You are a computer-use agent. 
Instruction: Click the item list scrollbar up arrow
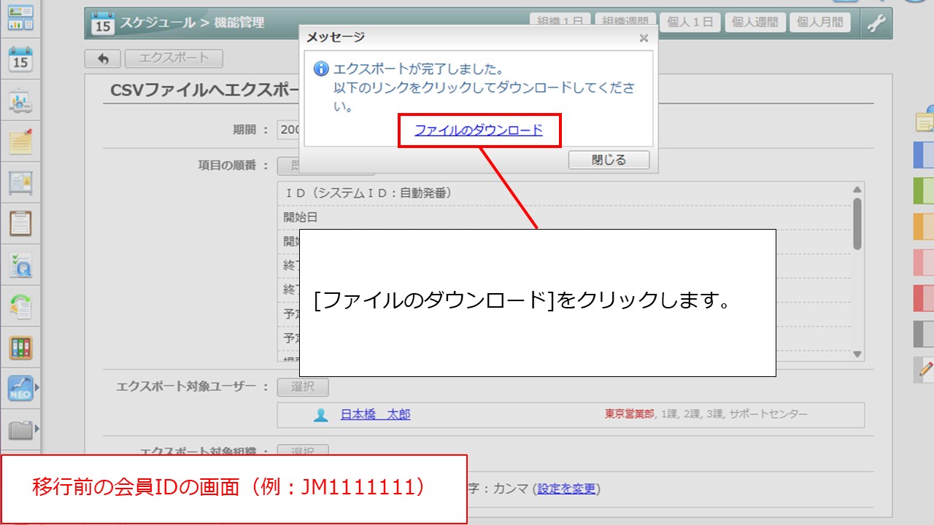pyautogui.click(x=857, y=189)
